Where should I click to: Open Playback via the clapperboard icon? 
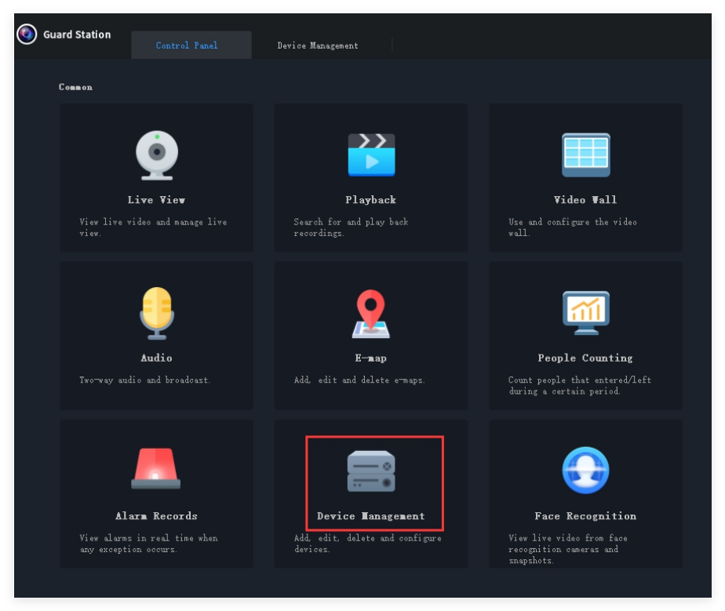pyautogui.click(x=371, y=155)
